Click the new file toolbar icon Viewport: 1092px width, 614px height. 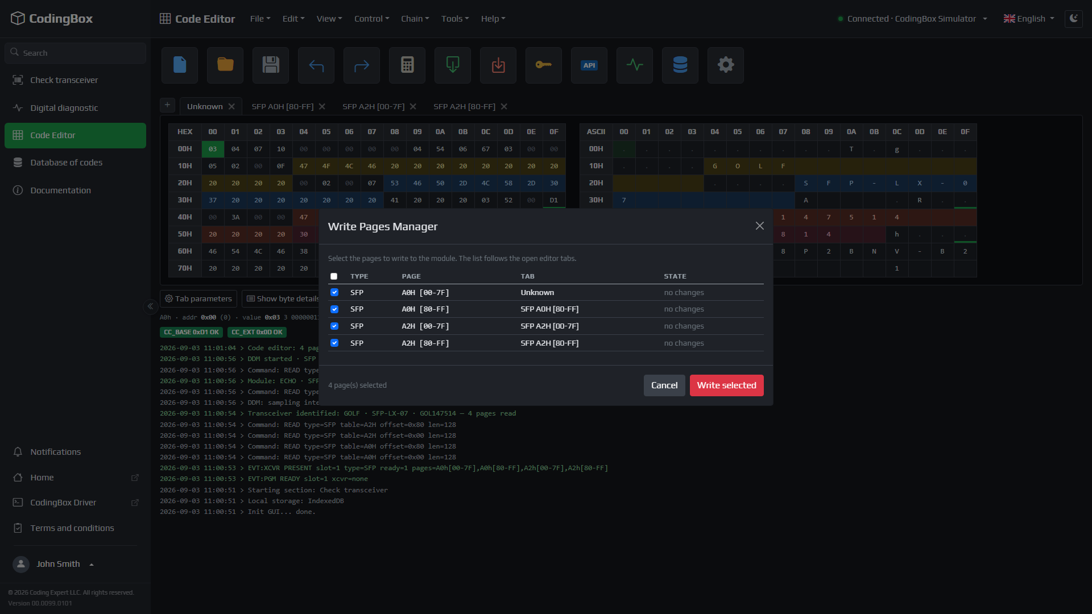[x=180, y=65]
